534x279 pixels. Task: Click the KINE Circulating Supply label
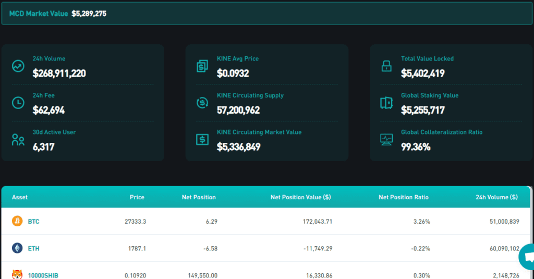pyautogui.click(x=250, y=95)
